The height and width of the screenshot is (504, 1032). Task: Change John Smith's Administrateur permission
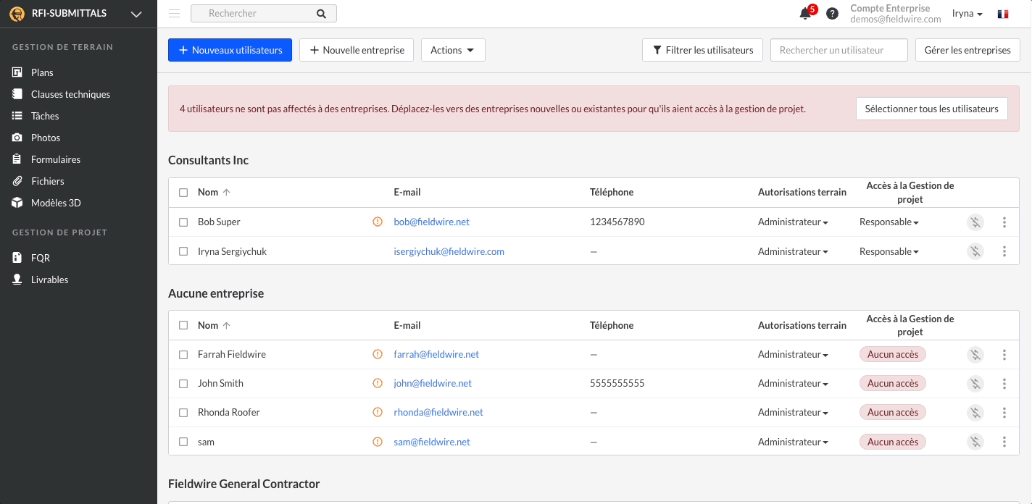click(793, 384)
